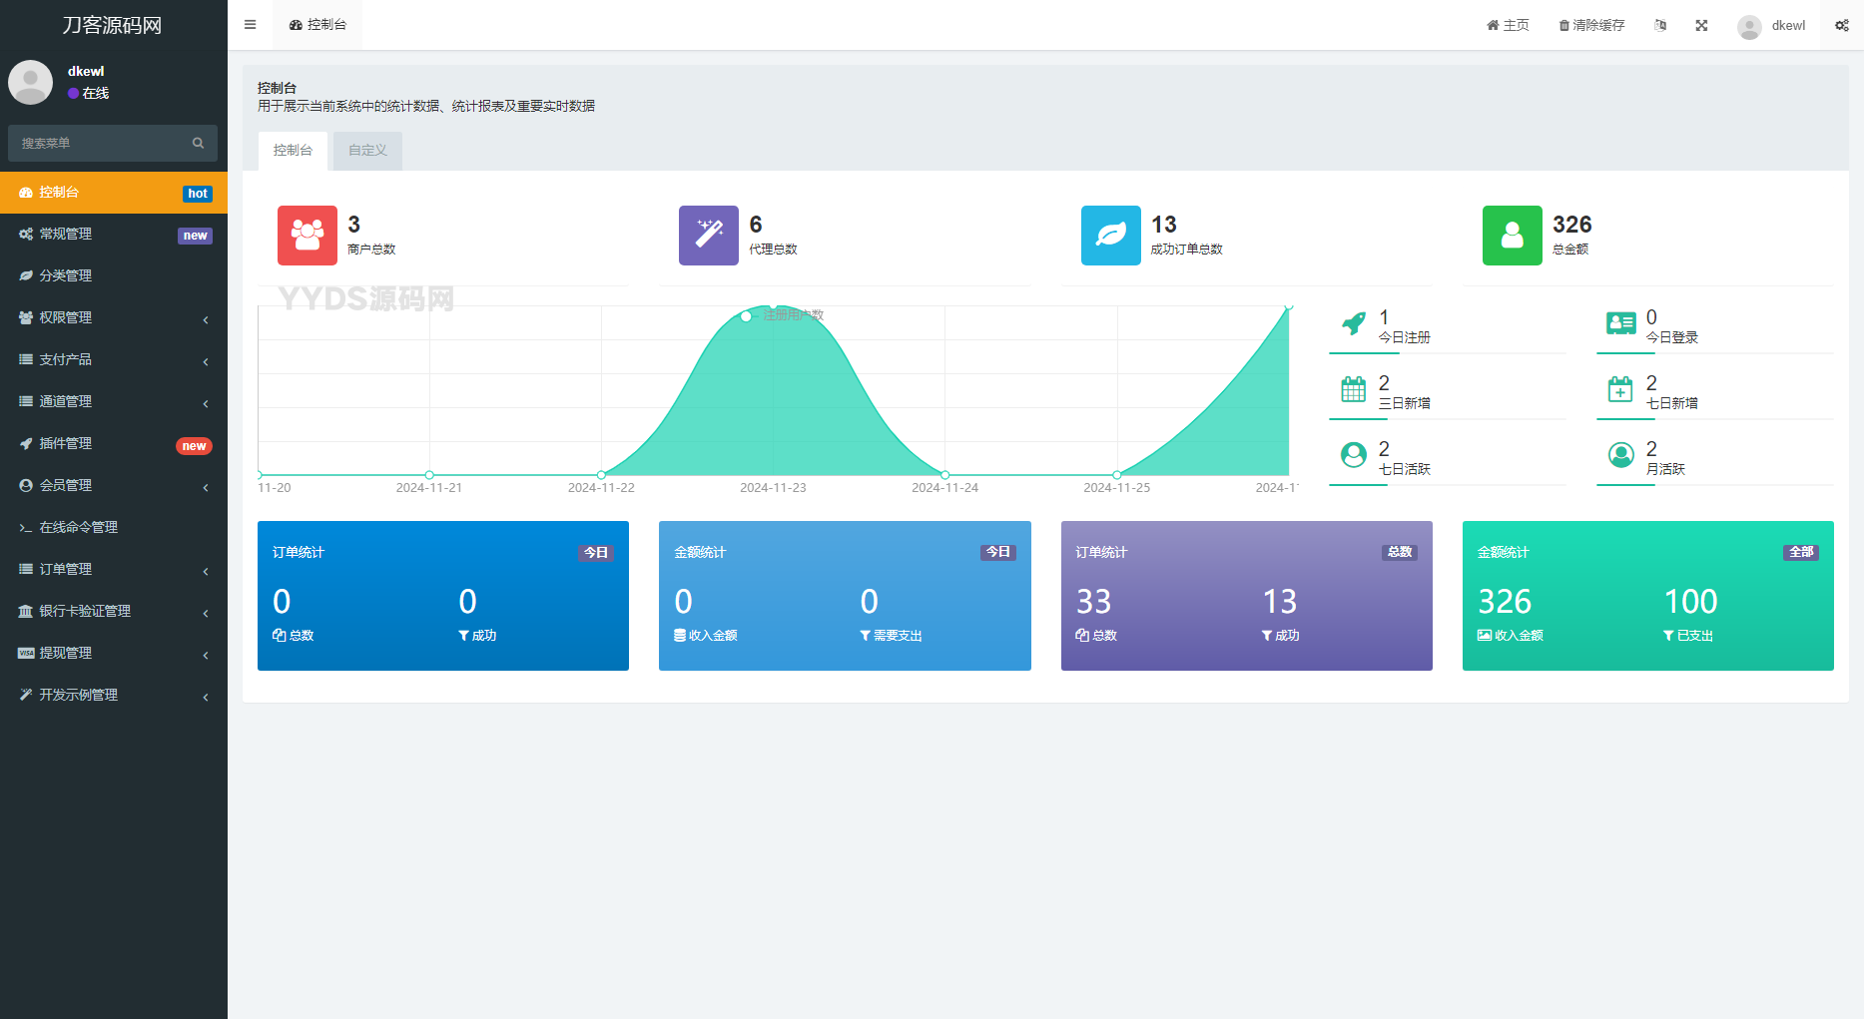Image resolution: width=1864 pixels, height=1019 pixels.
Task: Click the fullscreen expand icon in header
Action: pos(1701,25)
